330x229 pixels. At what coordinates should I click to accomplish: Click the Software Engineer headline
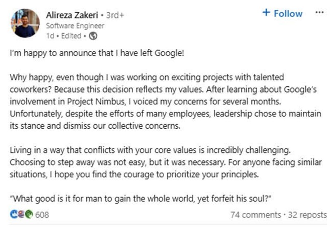tap(75, 26)
